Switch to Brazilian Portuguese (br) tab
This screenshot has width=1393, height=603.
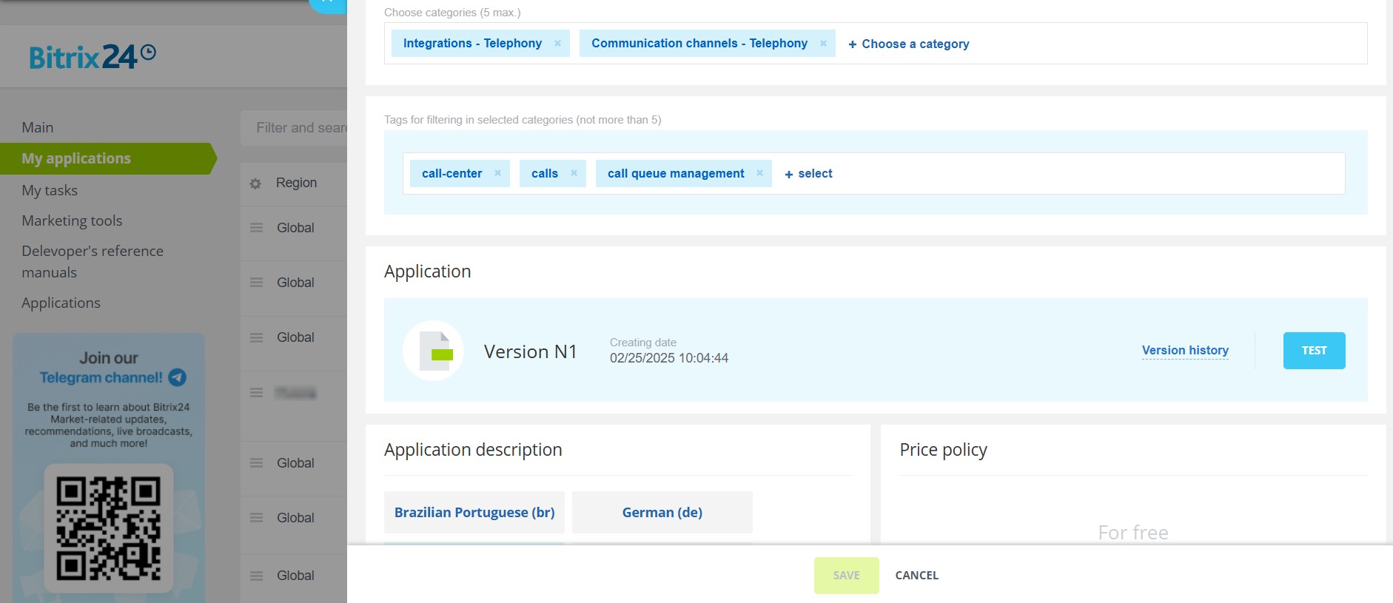[474, 512]
